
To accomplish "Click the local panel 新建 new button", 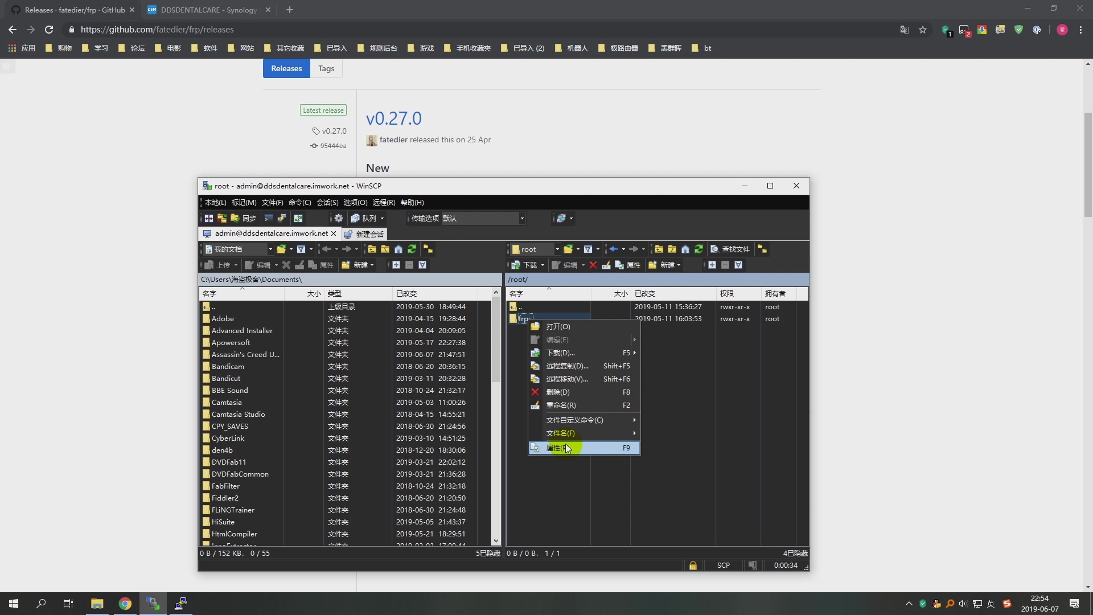I will click(x=358, y=265).
